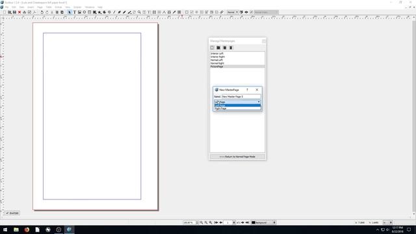Toggle the Color Management icon in toolbar

pyautogui.click(x=241, y=12)
